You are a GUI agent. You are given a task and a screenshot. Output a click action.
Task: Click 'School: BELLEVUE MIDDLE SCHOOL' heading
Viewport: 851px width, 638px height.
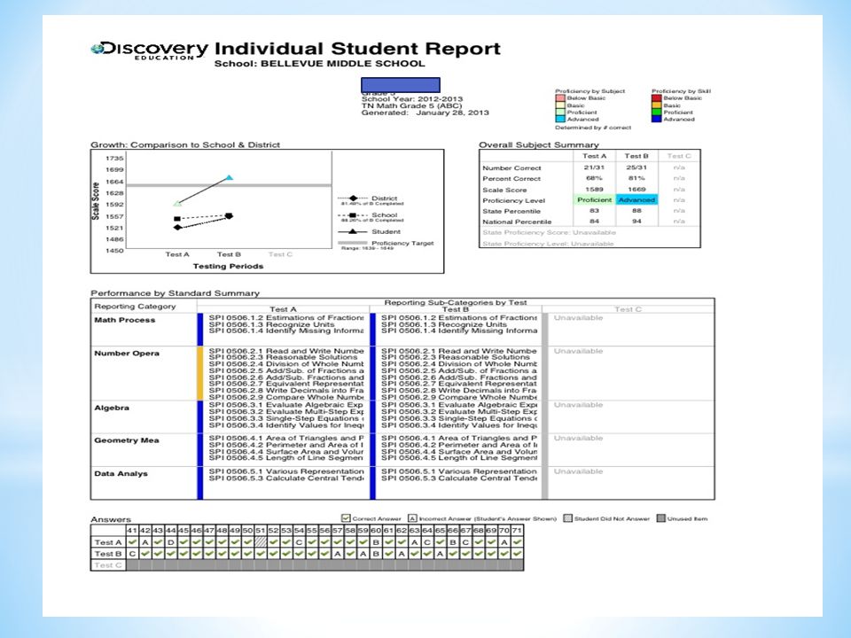click(319, 64)
